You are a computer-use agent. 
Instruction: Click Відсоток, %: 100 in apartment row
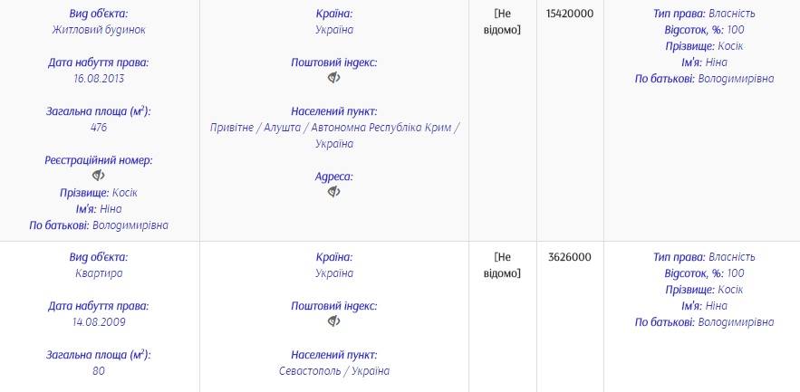tap(704, 273)
